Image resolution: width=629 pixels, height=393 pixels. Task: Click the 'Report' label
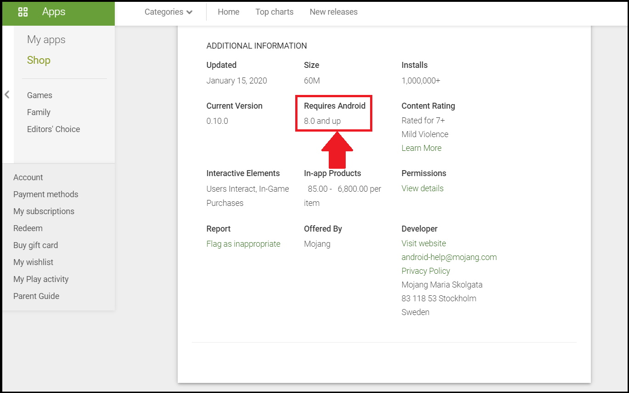[x=219, y=229]
